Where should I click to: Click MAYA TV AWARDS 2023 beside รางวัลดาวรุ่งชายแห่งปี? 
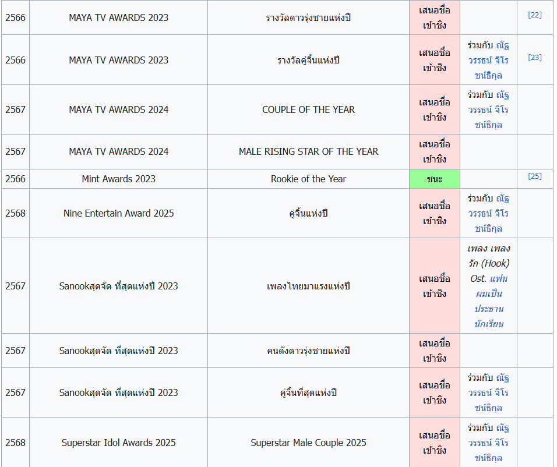(119, 17)
